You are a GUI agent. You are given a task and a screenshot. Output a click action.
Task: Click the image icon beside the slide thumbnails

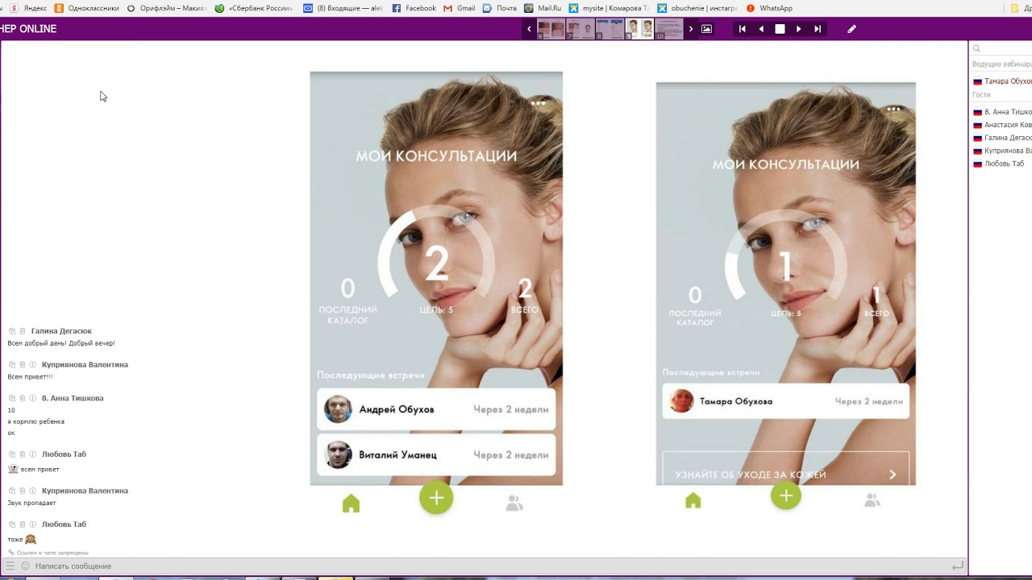coord(707,29)
